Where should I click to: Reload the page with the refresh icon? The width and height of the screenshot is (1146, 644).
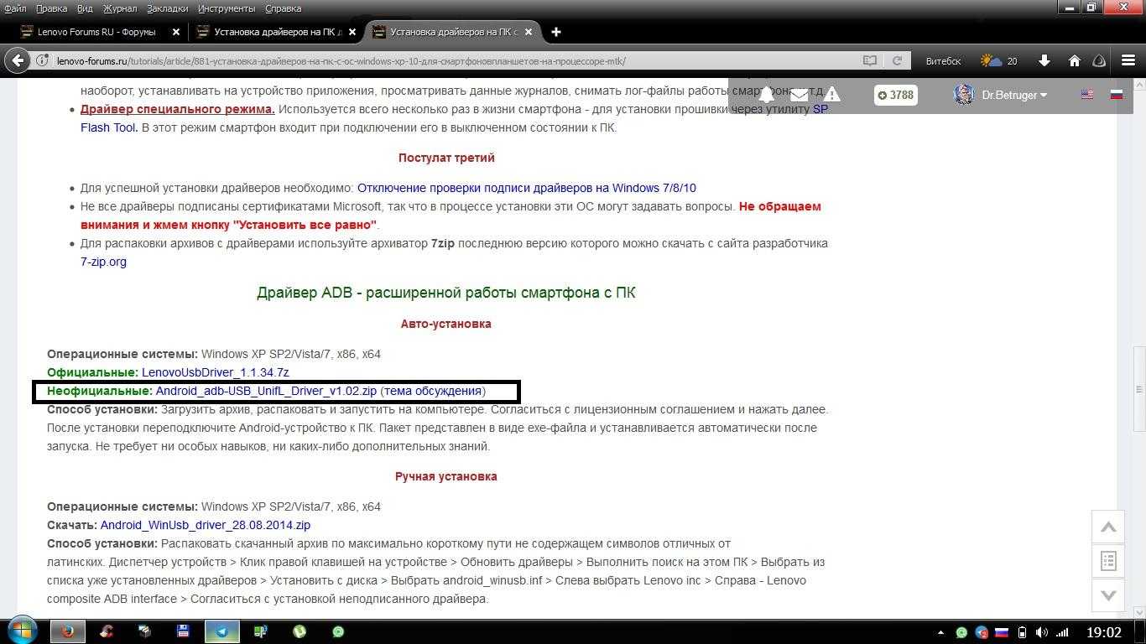click(x=897, y=60)
